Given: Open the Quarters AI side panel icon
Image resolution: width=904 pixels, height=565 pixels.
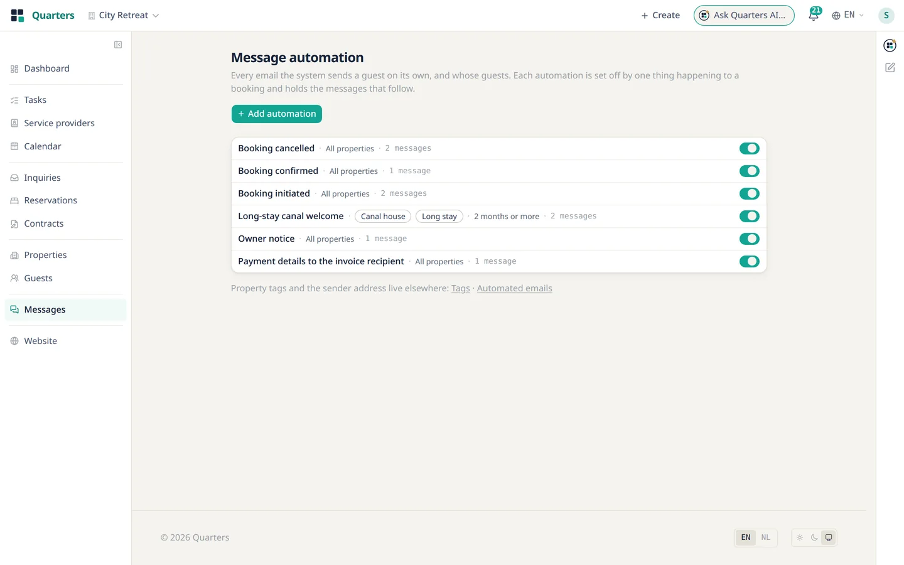Looking at the screenshot, I should tap(890, 45).
